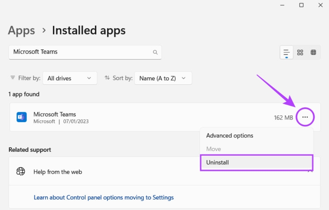Click the 07/01/2023 install date
The image size is (329, 210).
76,122
